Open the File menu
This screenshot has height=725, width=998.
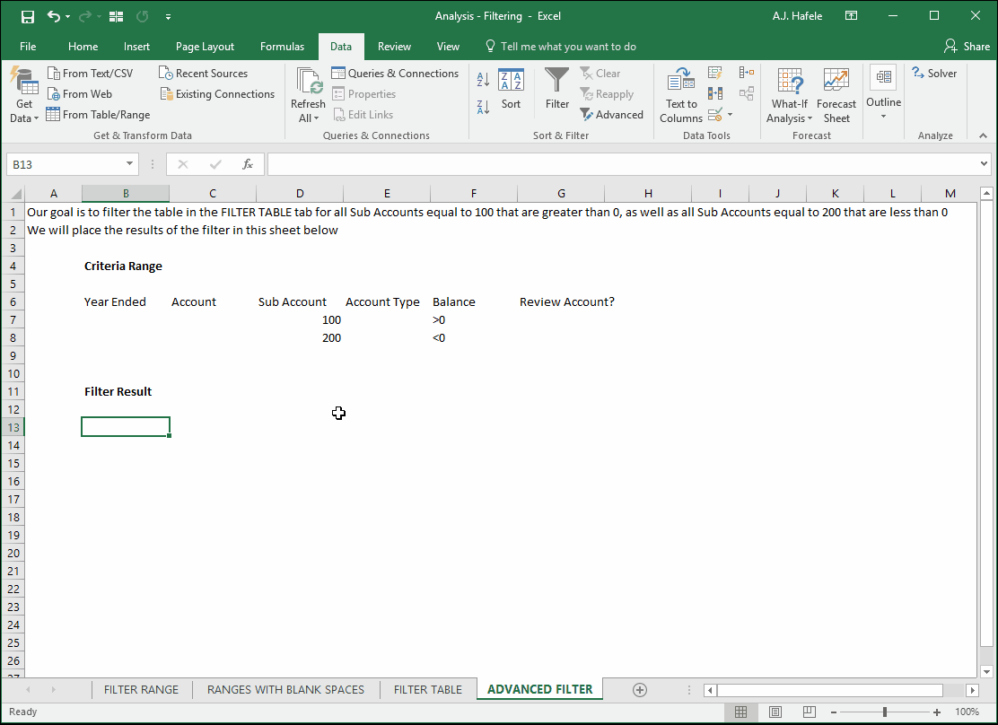(28, 47)
